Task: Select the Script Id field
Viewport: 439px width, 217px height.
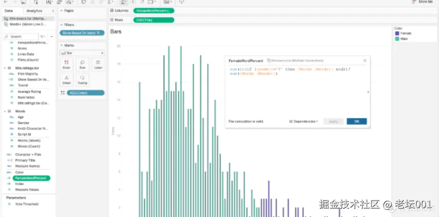Action: point(24,134)
